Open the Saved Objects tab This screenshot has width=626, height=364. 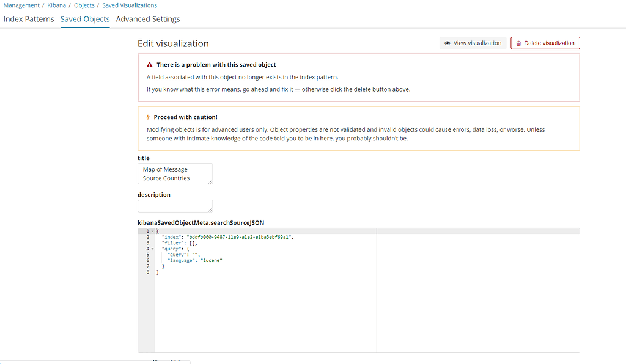(85, 19)
